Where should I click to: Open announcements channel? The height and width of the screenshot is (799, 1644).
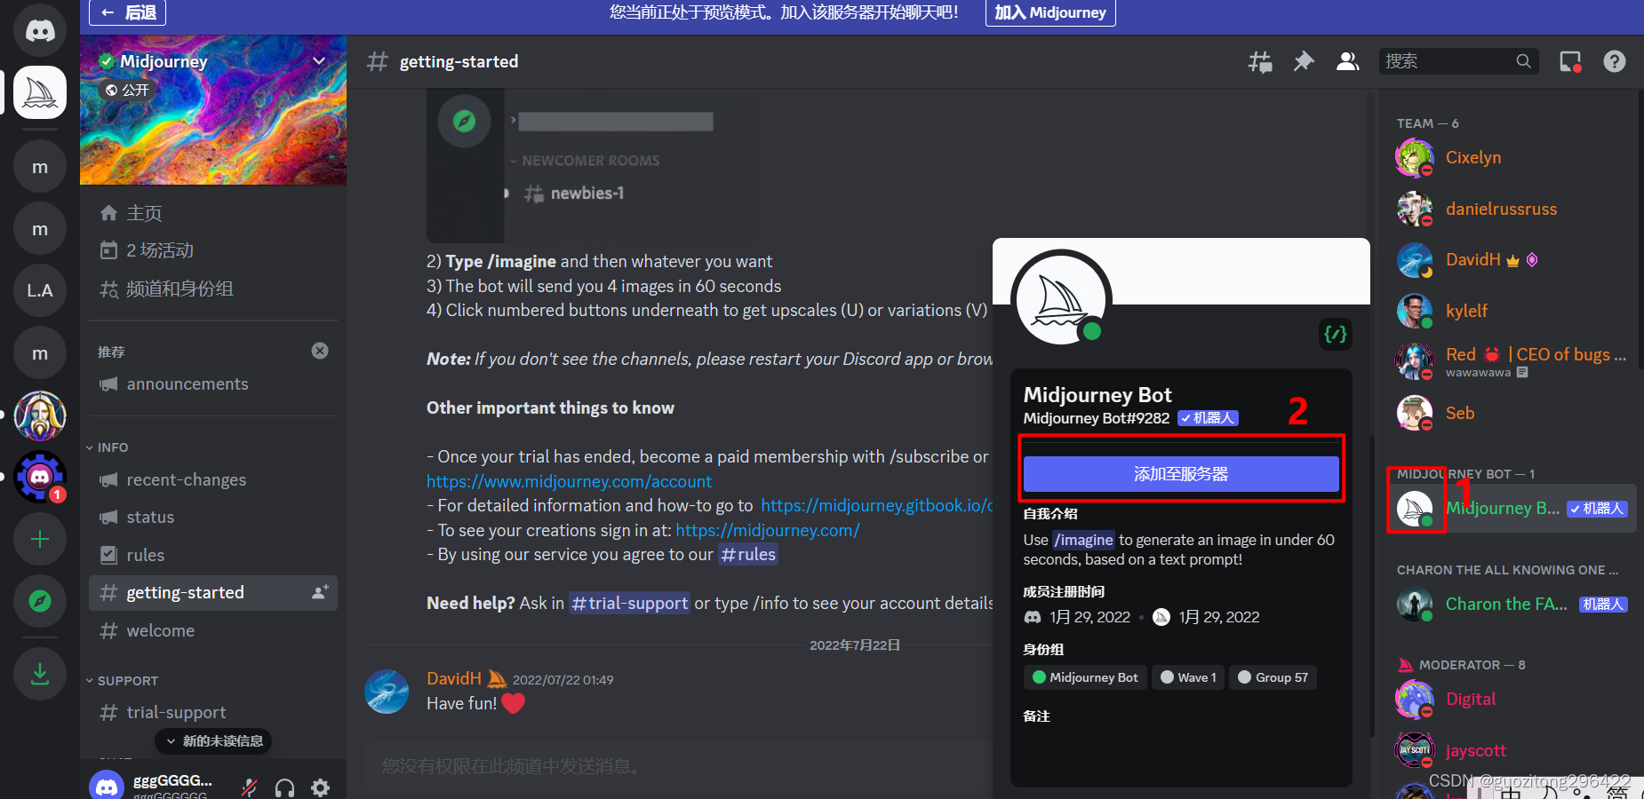213,384
